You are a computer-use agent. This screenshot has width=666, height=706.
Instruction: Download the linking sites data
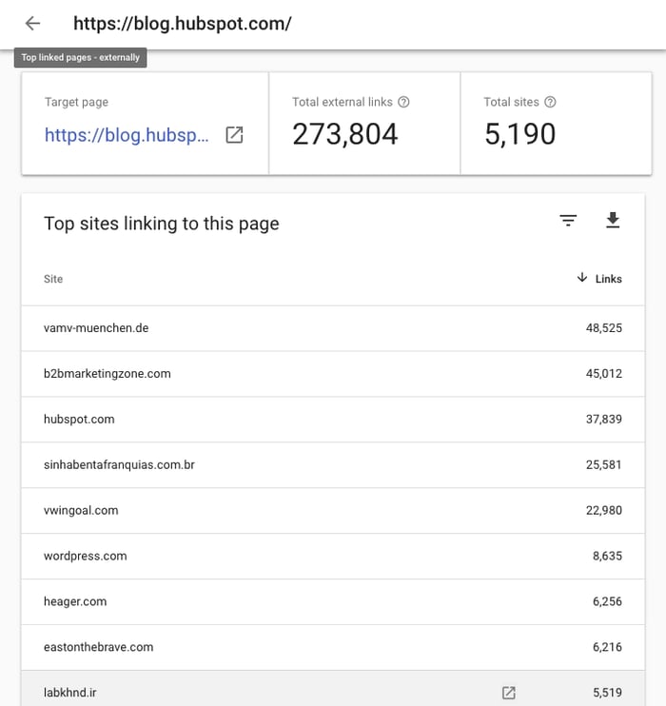(613, 221)
